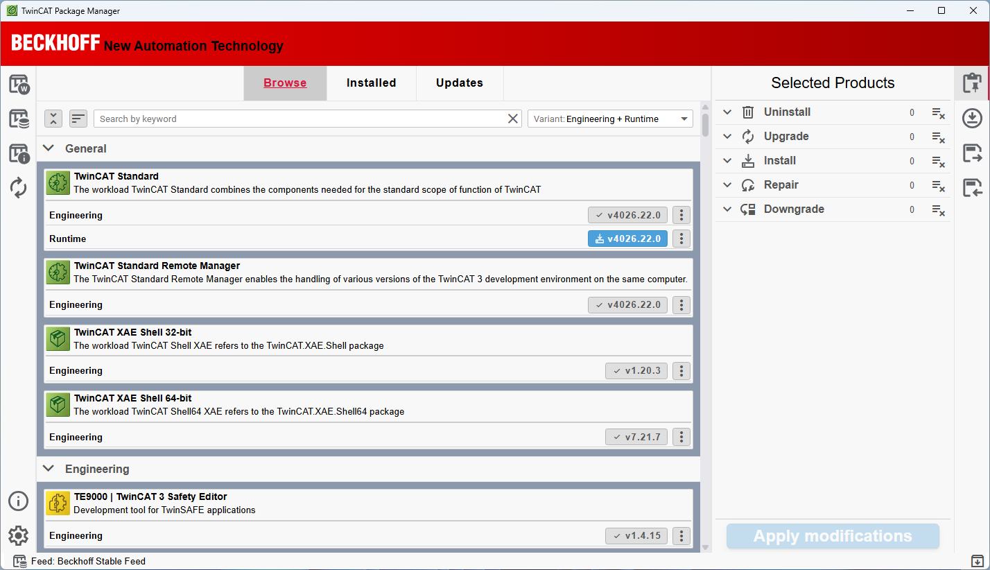This screenshot has height=570, width=990.
Task: Install TwinCAT Standard Runtime v4026.22.0
Action: click(x=628, y=239)
